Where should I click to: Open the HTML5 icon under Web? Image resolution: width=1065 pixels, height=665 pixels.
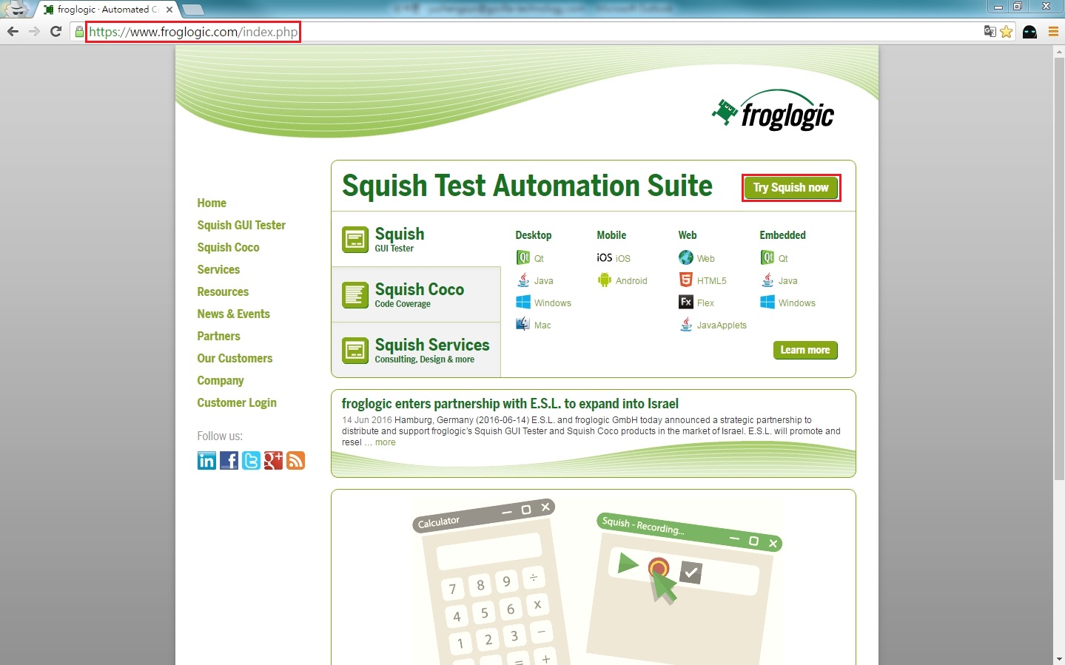coord(685,280)
